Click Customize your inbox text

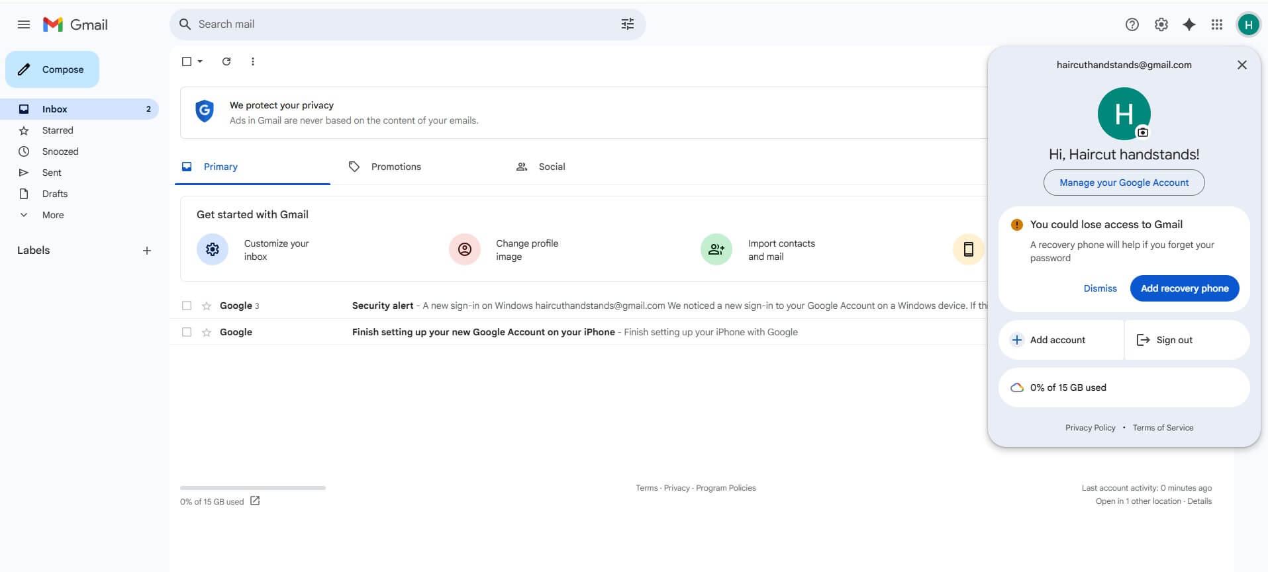pyautogui.click(x=276, y=250)
